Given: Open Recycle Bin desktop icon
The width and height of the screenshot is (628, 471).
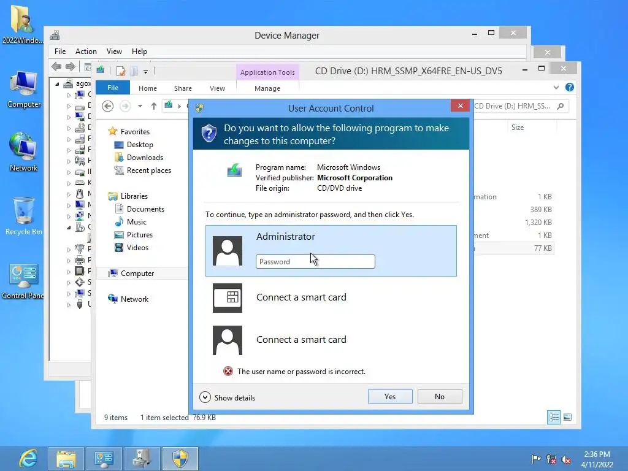Looking at the screenshot, I should pos(23,216).
